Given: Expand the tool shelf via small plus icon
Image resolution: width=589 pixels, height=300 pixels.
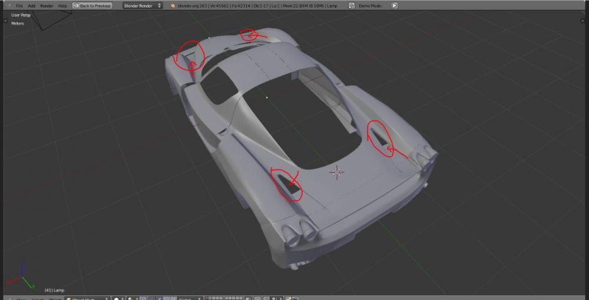Looking at the screenshot, I should 5,21.
